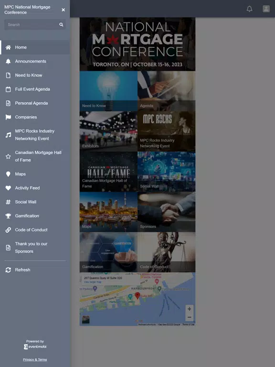Screen dimensions: 275x367
Task: Click the Full Event Agenda calendar icon
Action: pyautogui.click(x=8, y=89)
